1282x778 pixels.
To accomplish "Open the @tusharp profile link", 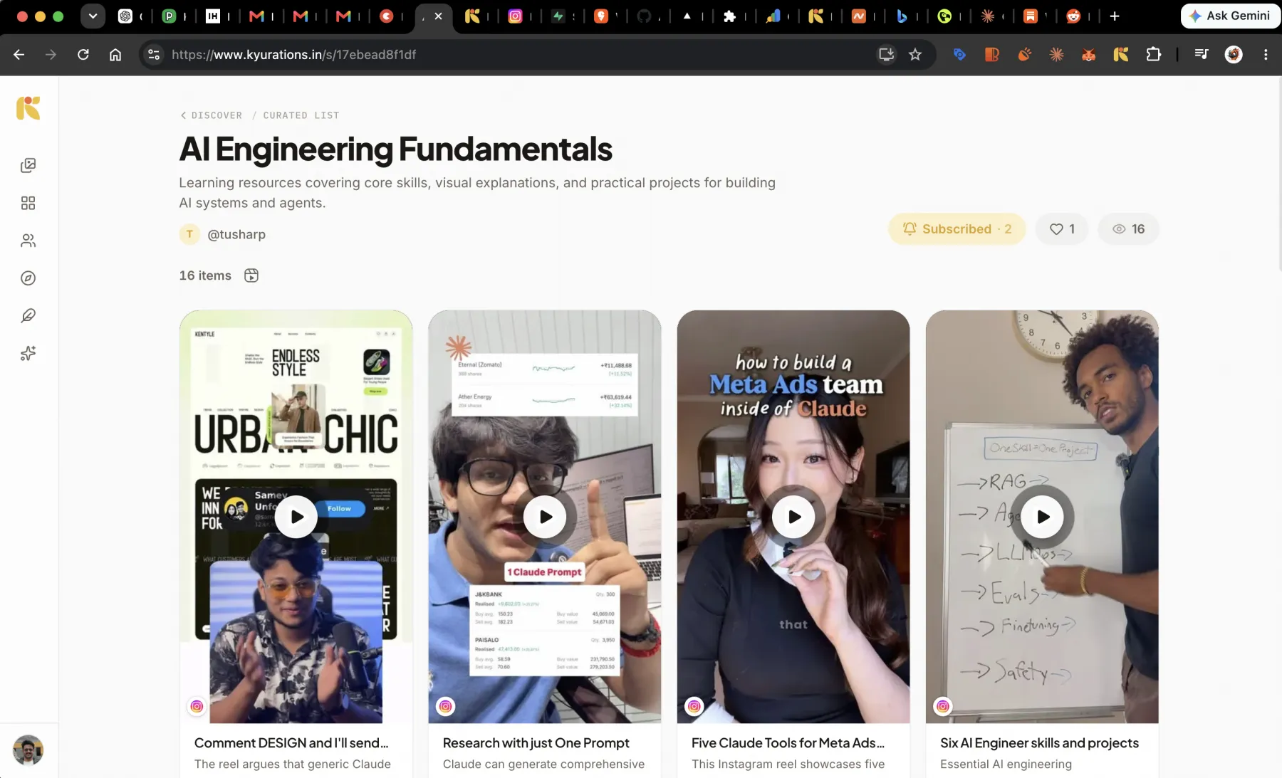I will tap(236, 234).
